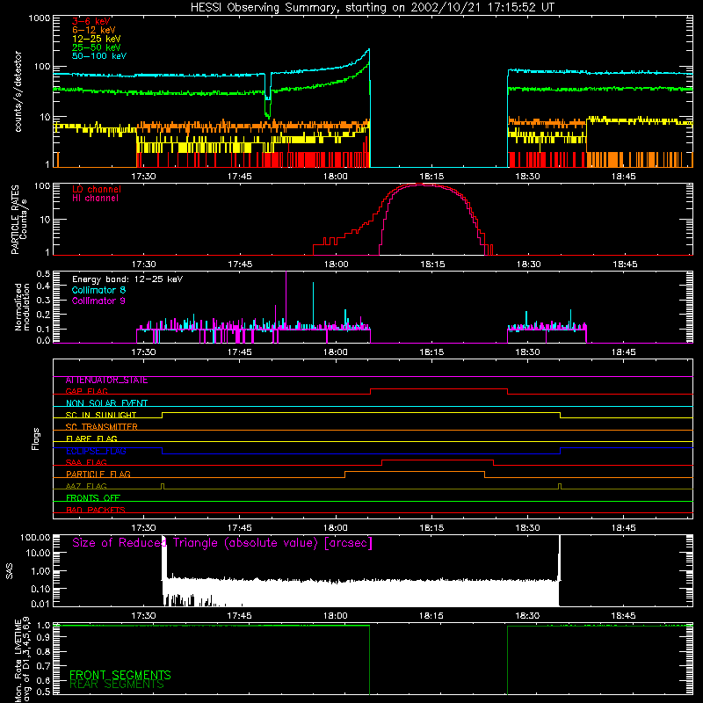This screenshot has width=703, height=703.
Task: Click the counts/s/detector axis label
Action: coord(18,91)
